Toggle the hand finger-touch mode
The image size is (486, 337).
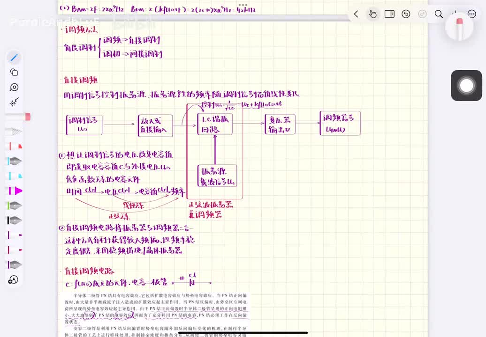pos(372,14)
